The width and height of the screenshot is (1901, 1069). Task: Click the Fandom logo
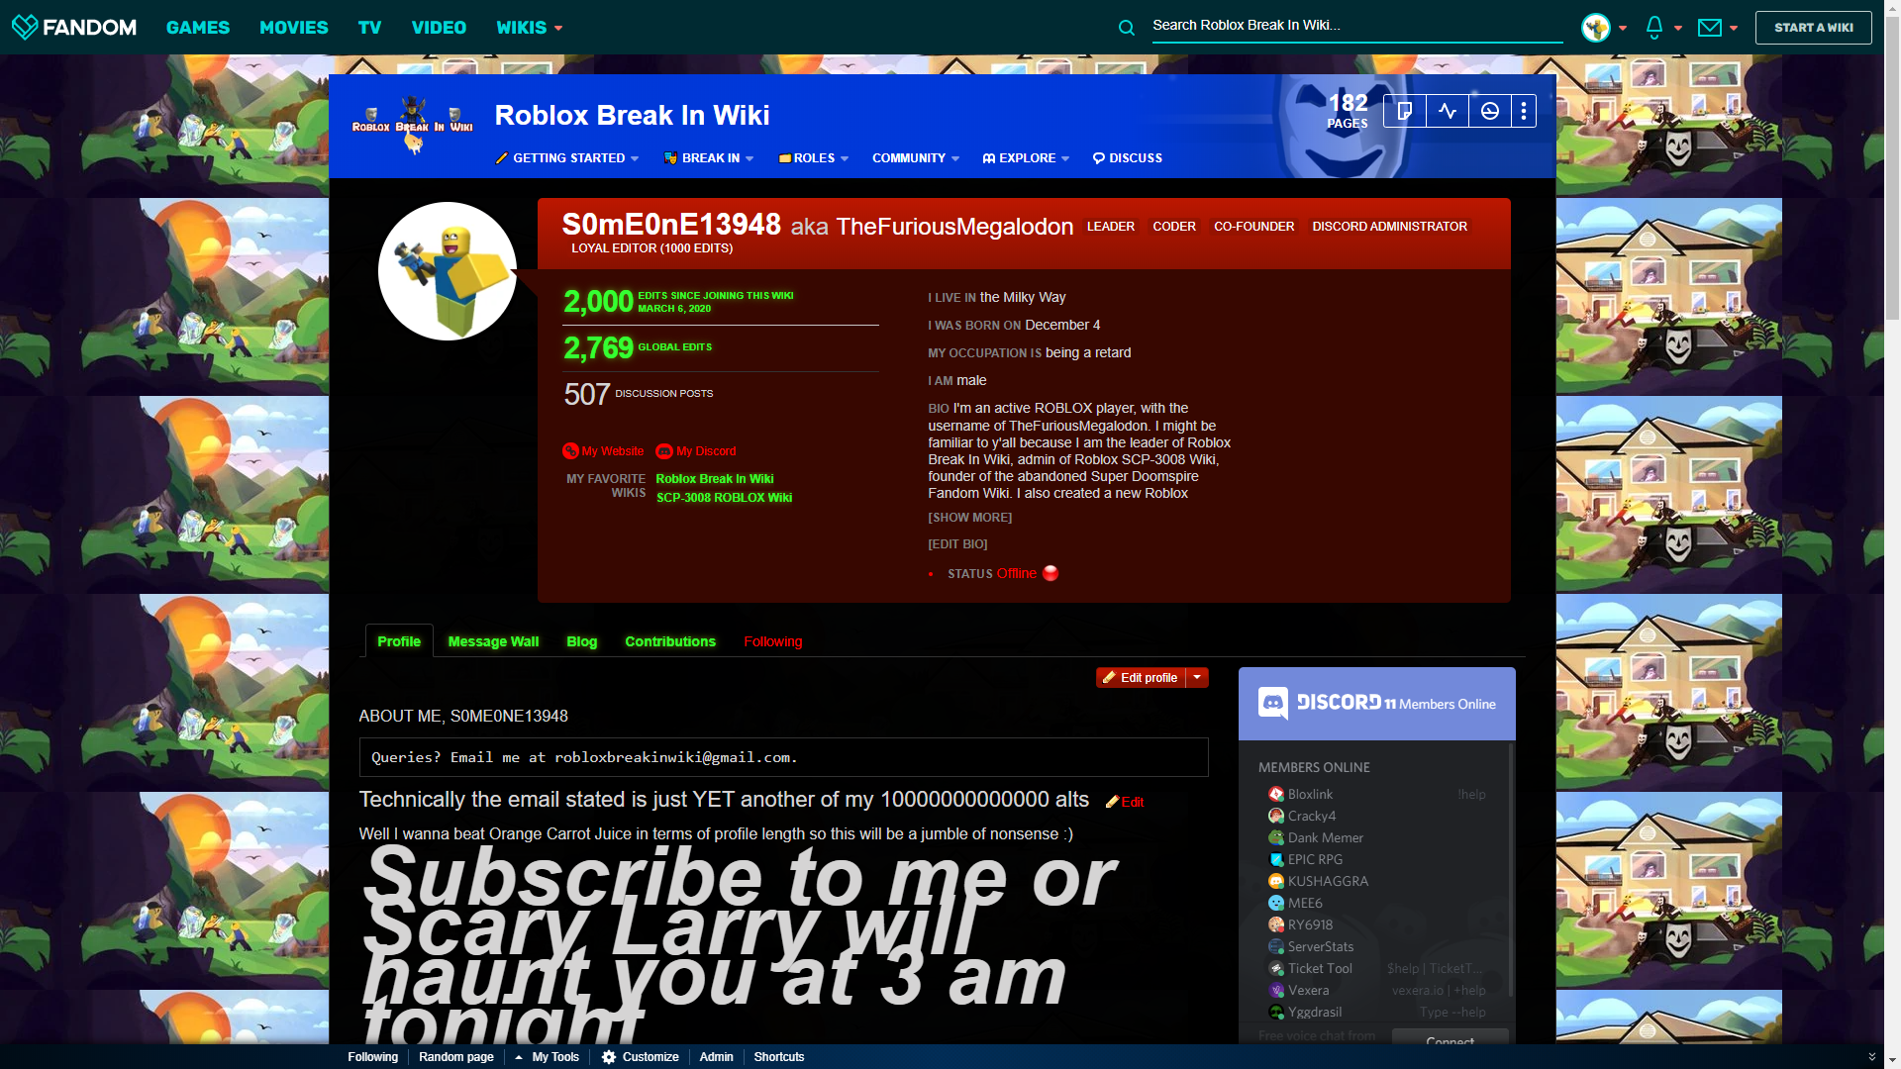[x=74, y=27]
